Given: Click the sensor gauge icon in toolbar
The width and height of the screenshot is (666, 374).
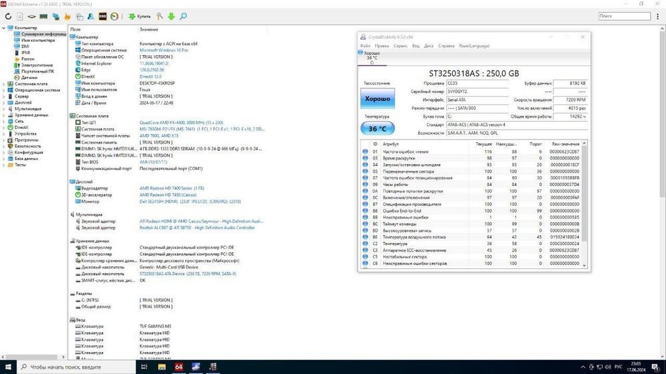Looking at the screenshot, I should coord(115,17).
